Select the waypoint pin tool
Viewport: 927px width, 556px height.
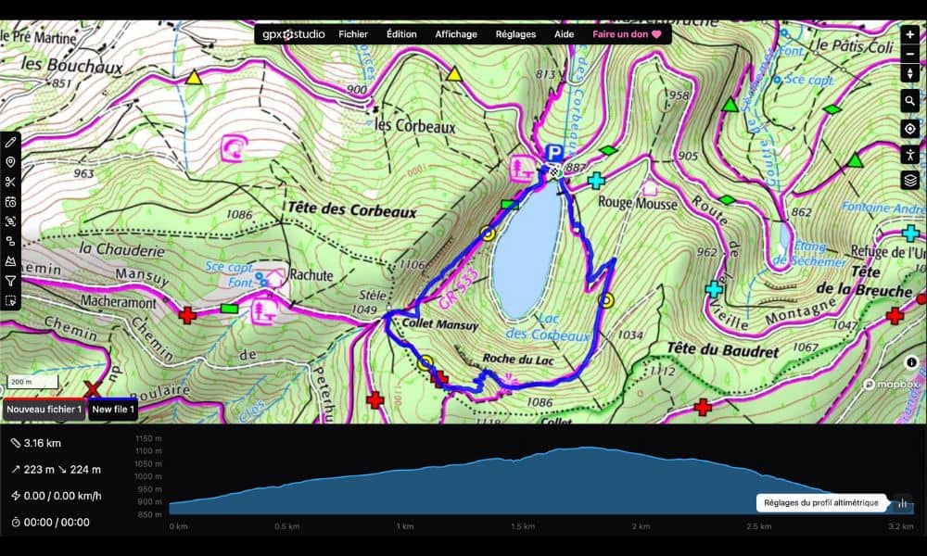(10, 162)
